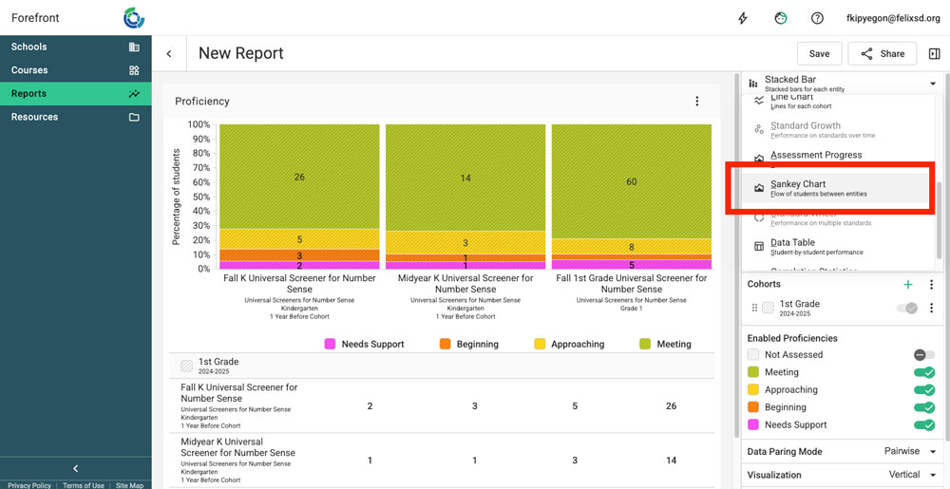Open the help question mark icon
The image size is (950, 489).
pyautogui.click(x=817, y=18)
